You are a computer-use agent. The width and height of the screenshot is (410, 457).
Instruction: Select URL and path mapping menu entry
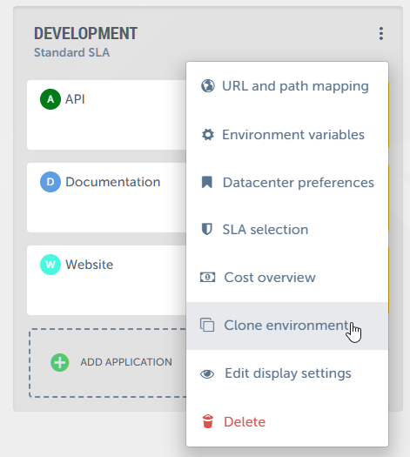pos(287,86)
